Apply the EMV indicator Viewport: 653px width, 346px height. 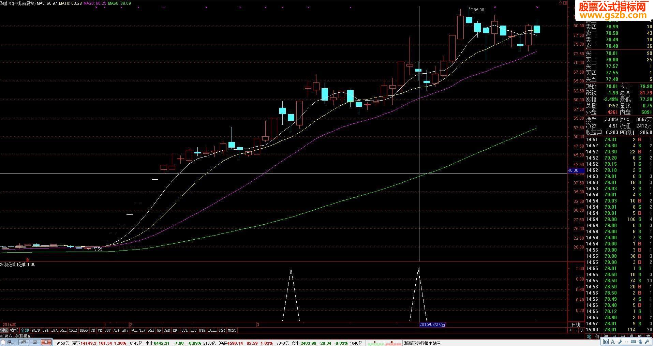point(125,330)
